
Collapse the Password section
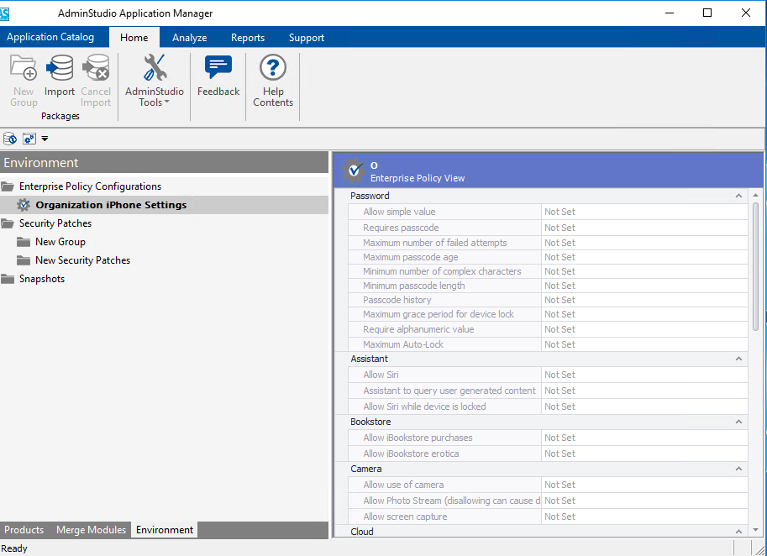pos(738,196)
